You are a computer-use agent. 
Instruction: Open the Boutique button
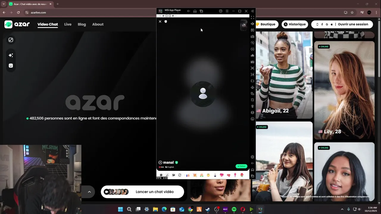[267, 24]
